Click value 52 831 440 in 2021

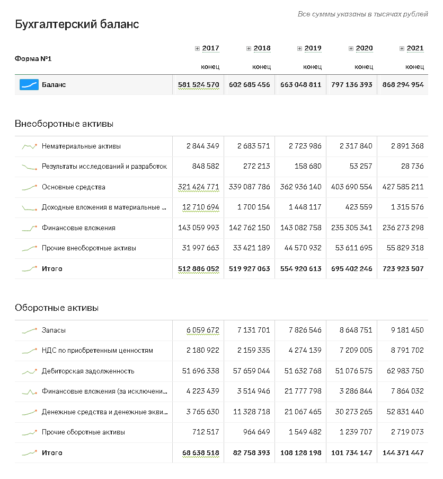tap(405, 412)
